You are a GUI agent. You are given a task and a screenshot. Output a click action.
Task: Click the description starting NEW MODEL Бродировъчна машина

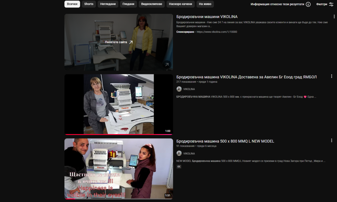pos(251,161)
